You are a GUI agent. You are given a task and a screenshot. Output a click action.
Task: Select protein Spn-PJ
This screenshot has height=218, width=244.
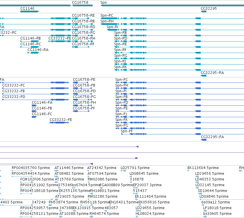click(180, 117)
